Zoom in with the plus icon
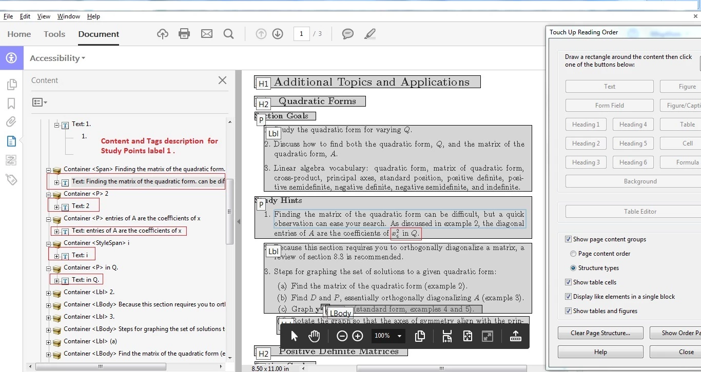This screenshot has height=372, width=701. click(x=358, y=336)
